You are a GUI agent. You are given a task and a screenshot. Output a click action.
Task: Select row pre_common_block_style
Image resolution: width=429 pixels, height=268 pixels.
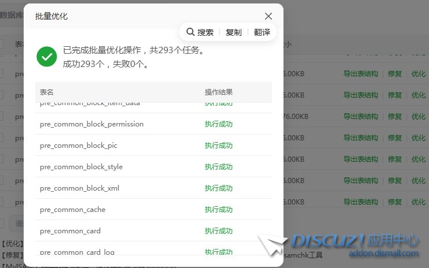(154, 167)
